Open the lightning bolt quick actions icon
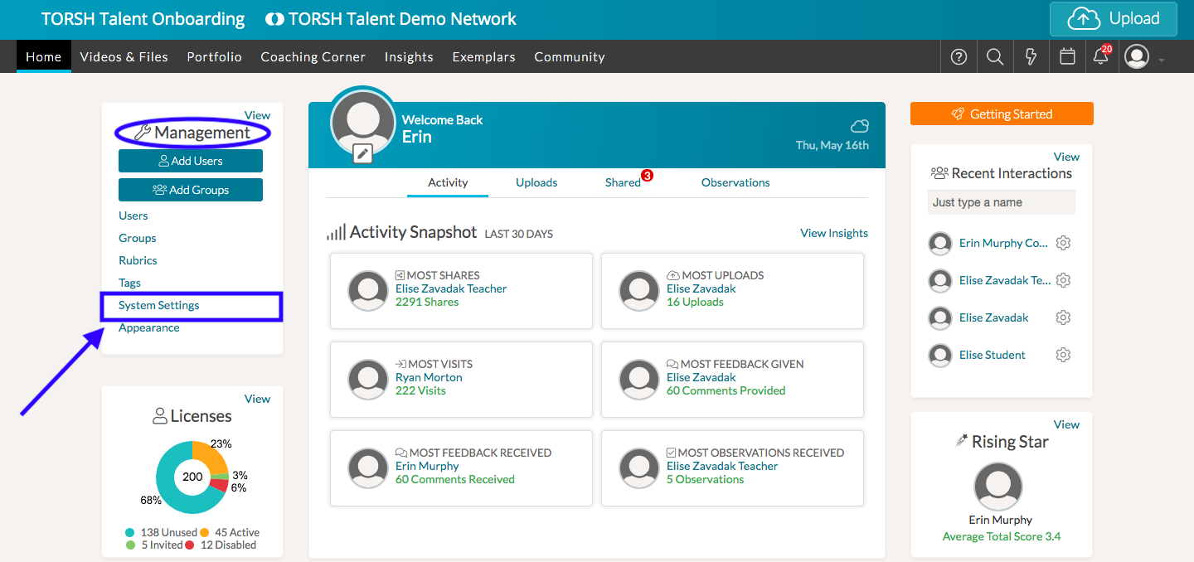 [x=1031, y=57]
